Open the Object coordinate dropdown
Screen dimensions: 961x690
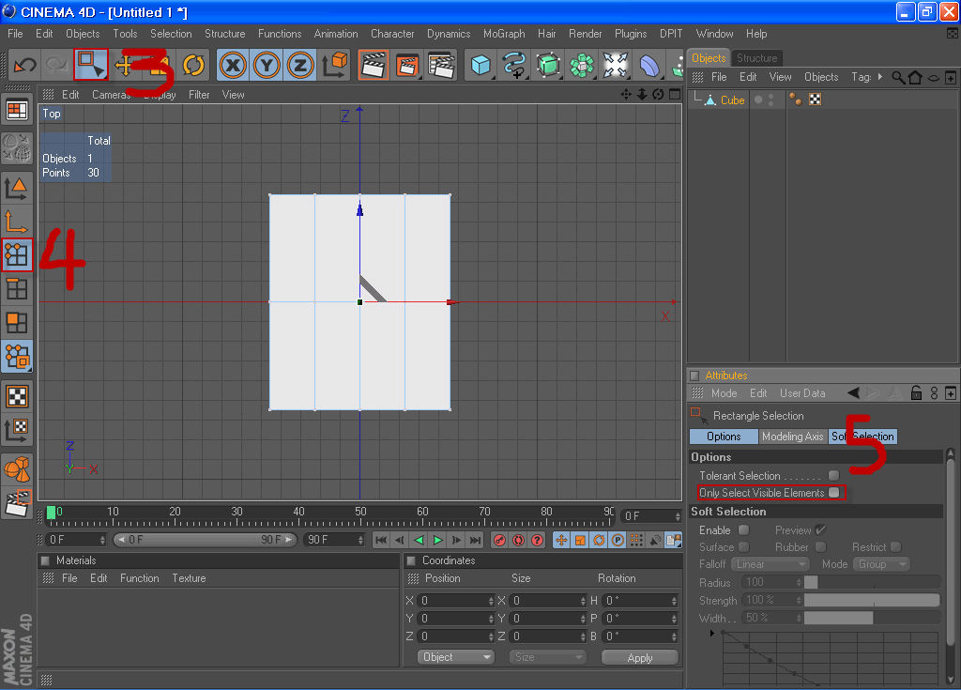pyautogui.click(x=455, y=657)
